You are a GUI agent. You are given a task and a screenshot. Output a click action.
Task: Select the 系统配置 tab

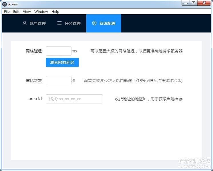pyautogui.click(x=104, y=23)
